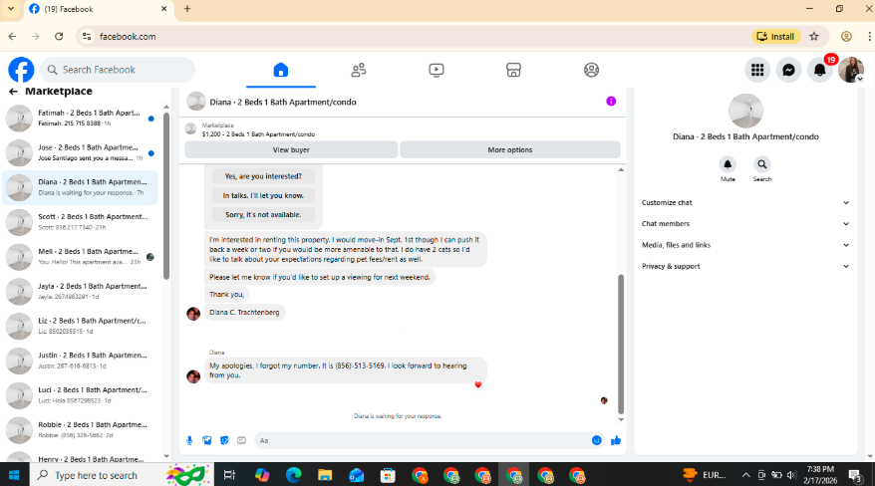This screenshot has height=486, width=875.
Task: Open Notifications bell showing 19
Action: point(820,70)
